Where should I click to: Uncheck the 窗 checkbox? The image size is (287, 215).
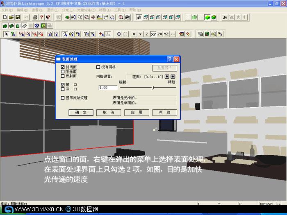tap(63, 85)
